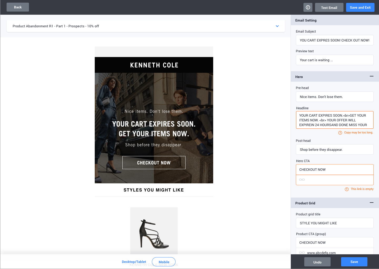
Task: Click the link icon in Hero CTA
Action: point(302,180)
